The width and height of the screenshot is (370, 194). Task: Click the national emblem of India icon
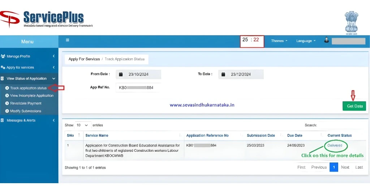(351, 22)
